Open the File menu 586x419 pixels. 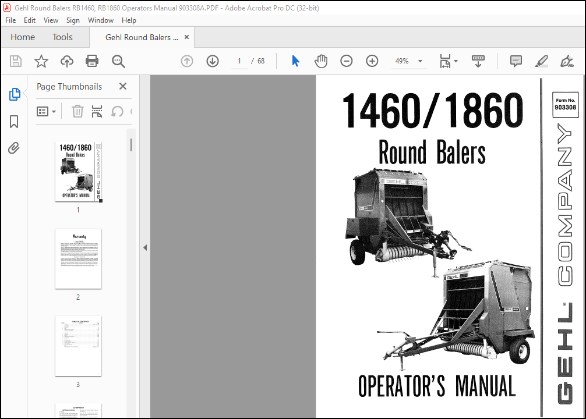point(10,20)
